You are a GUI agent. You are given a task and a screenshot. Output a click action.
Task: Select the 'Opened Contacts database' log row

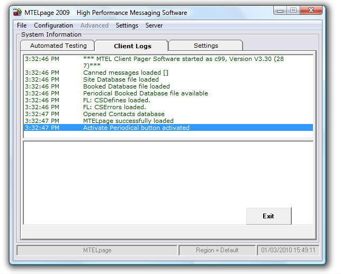point(168,114)
